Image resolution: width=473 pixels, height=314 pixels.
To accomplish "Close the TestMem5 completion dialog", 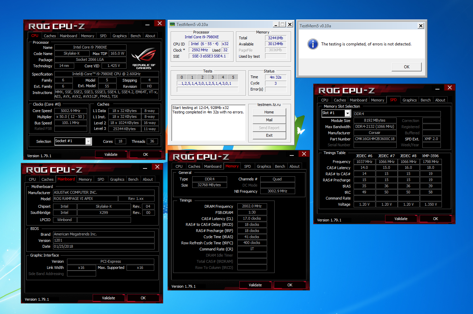I will tap(421, 26).
